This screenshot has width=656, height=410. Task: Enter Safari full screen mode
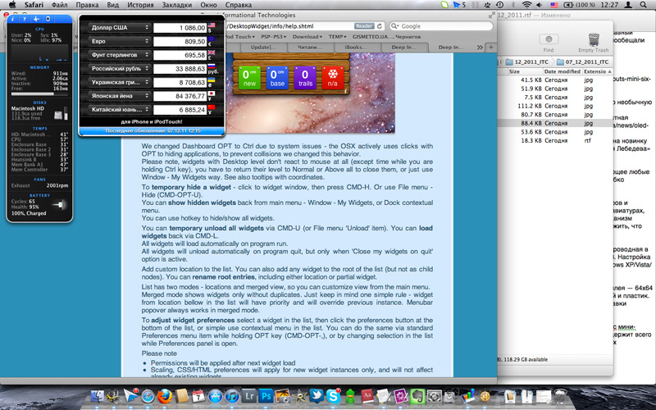pyautogui.click(x=491, y=15)
